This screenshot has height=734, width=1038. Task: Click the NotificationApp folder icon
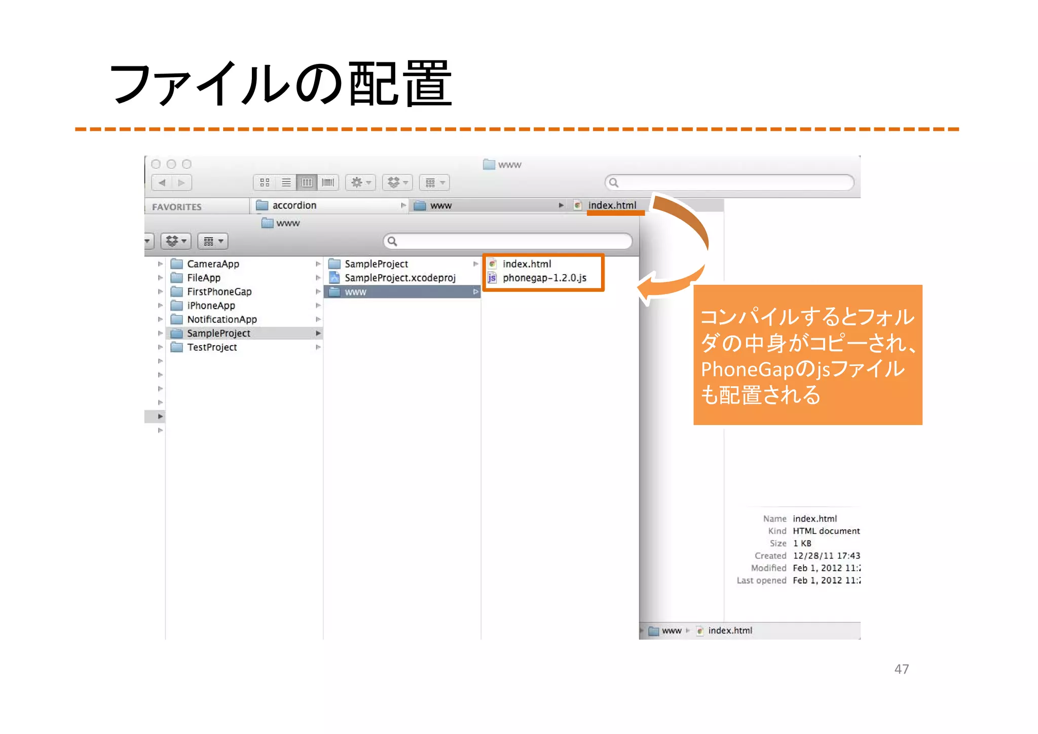point(176,319)
